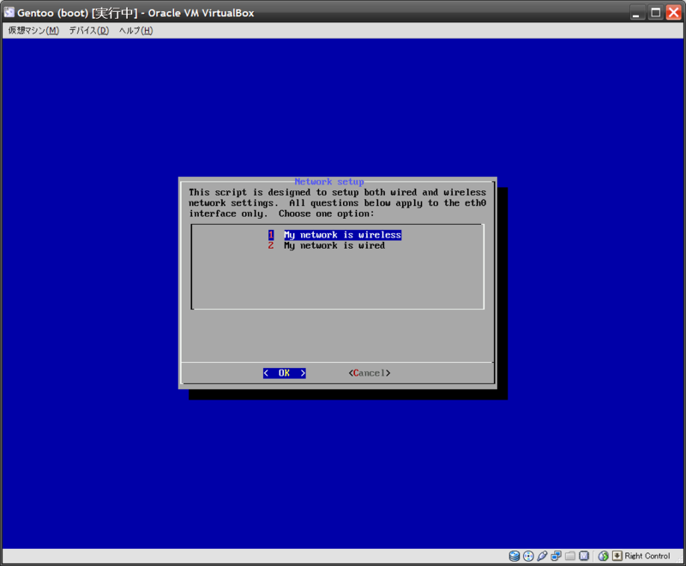The height and width of the screenshot is (566, 686).
Task: Click the shared folders status icon
Action: pyautogui.click(x=570, y=556)
